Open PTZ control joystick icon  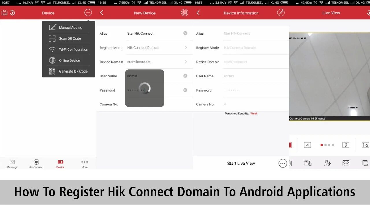point(327,163)
